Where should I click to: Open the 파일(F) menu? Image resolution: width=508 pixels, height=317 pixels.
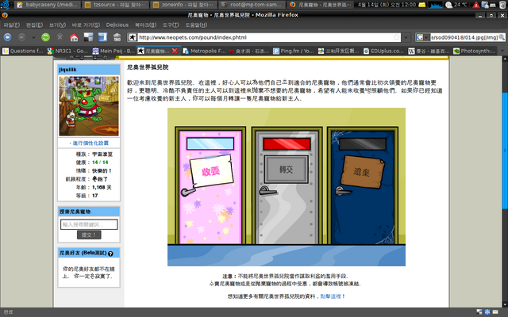pos(12,25)
